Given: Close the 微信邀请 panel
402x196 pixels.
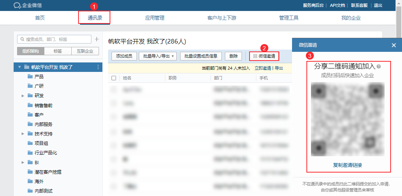Looking at the screenshot, I should pyautogui.click(x=394, y=45).
